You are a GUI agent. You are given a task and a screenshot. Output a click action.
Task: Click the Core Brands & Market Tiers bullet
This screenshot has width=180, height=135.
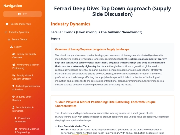click(74, 126)
